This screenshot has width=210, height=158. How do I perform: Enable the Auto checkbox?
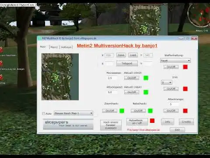click(43, 113)
